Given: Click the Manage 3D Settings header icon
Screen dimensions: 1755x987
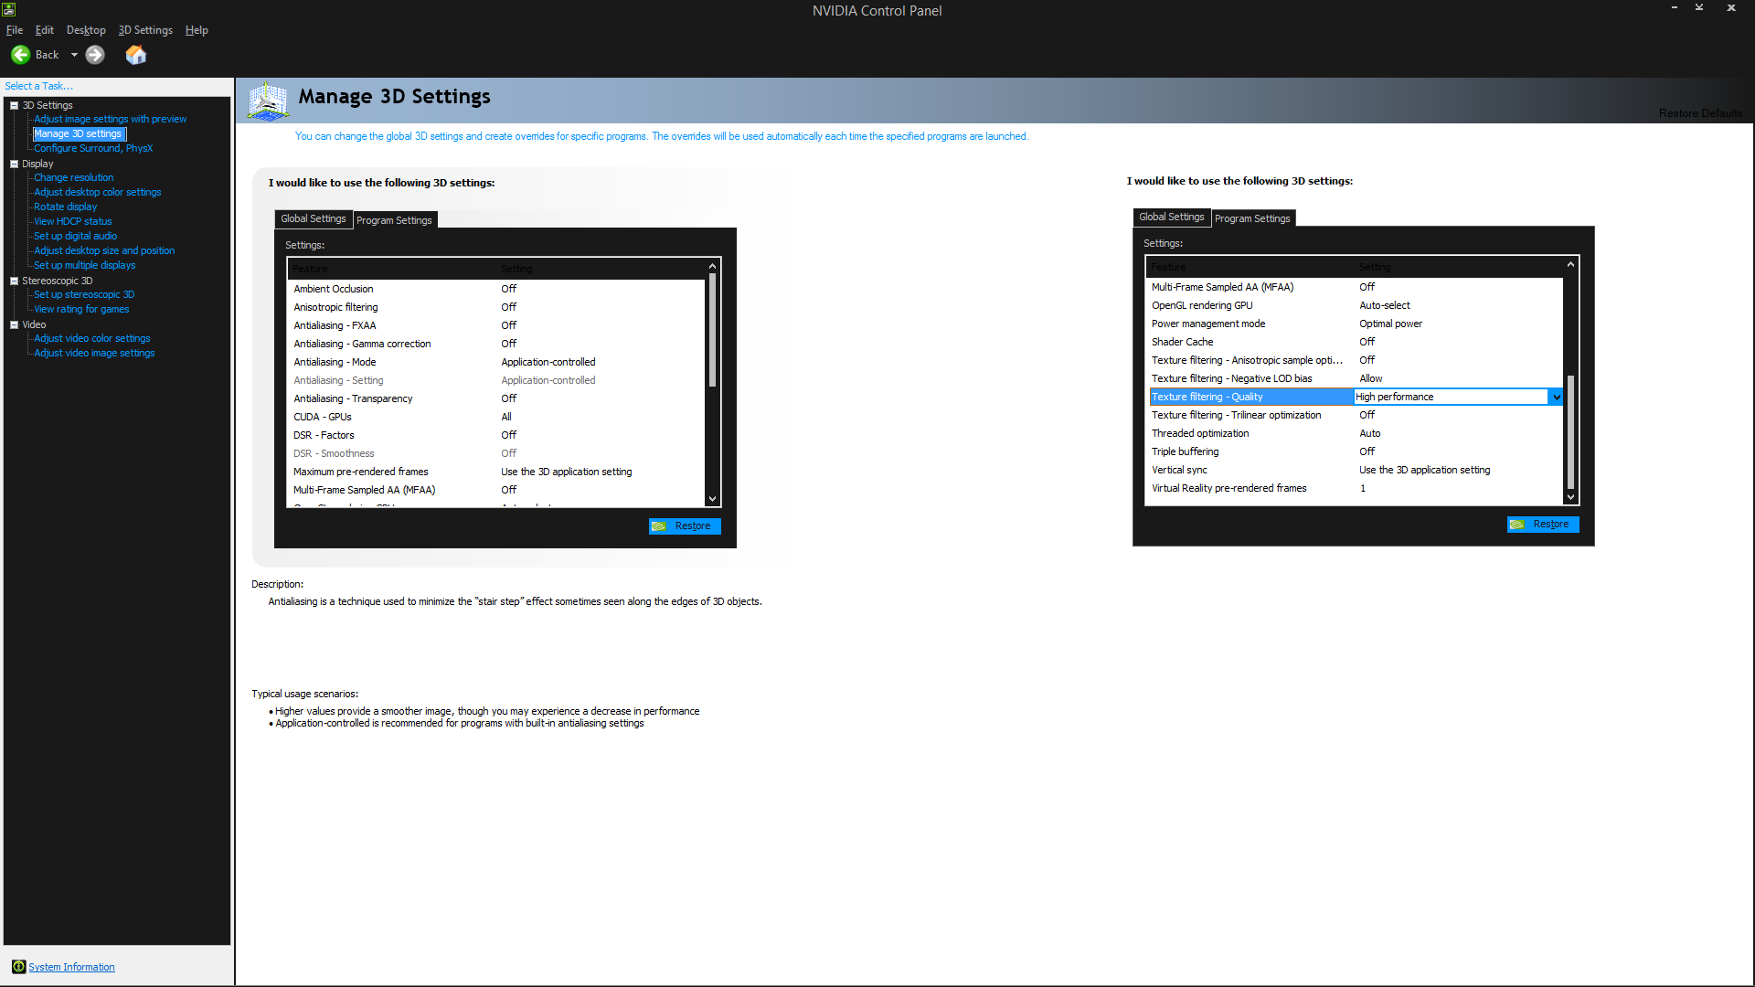Looking at the screenshot, I should click(269, 101).
